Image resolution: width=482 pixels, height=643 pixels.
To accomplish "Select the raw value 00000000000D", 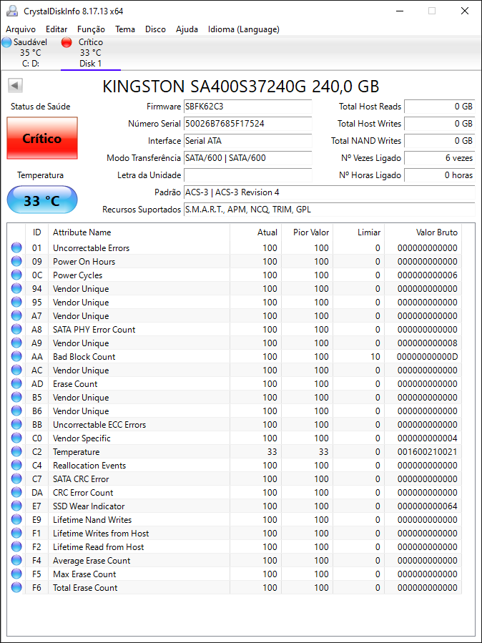I will (x=427, y=356).
